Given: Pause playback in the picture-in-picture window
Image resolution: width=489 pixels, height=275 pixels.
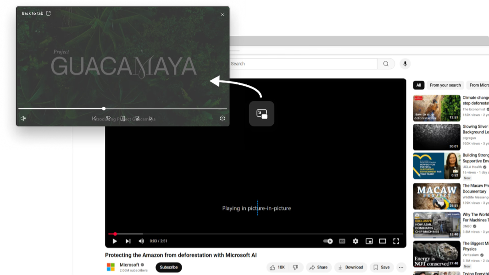Looking at the screenshot, I should 123,118.
